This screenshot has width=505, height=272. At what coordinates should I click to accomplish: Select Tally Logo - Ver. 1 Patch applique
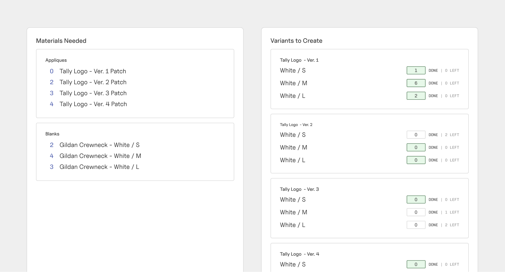(x=93, y=71)
